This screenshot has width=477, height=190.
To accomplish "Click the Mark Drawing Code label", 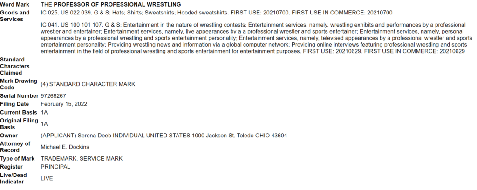I will tap(19, 84).
